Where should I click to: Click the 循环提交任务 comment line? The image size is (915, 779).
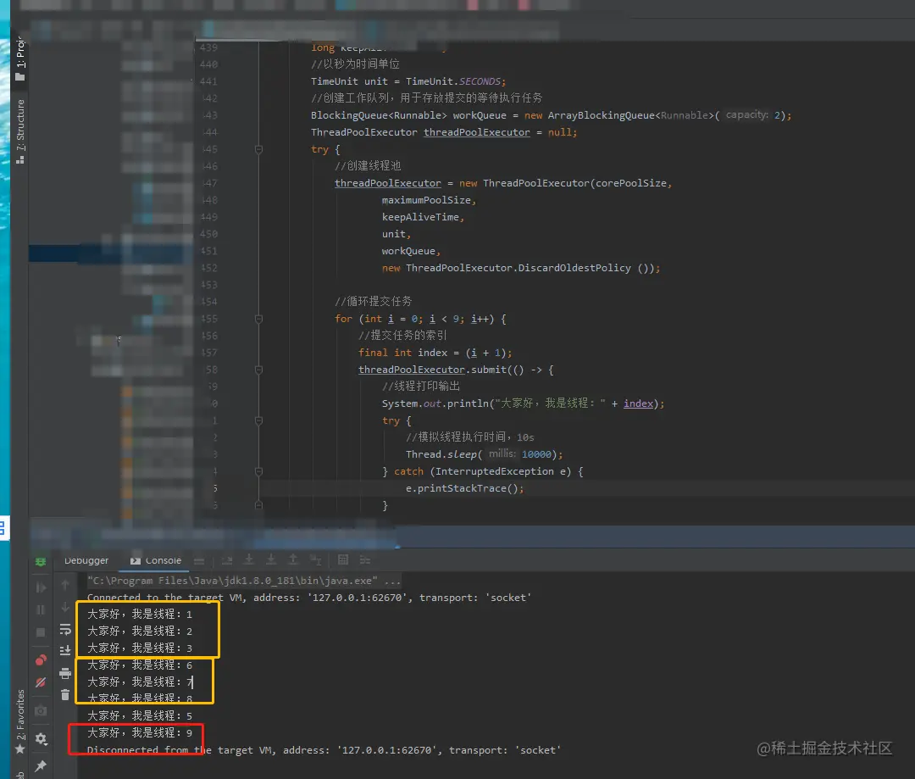click(x=374, y=301)
